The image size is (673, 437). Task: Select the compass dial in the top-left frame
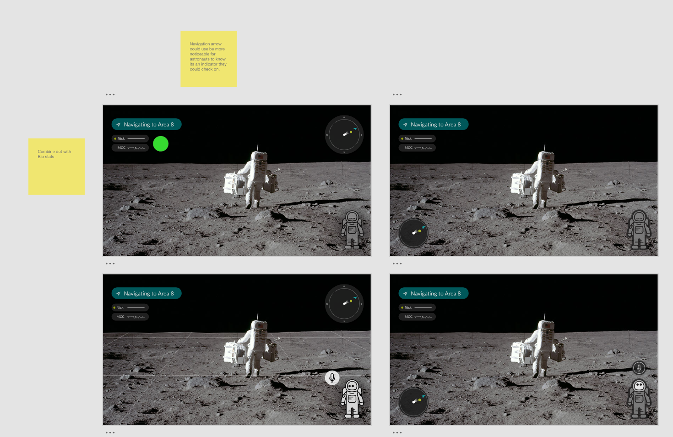344,135
